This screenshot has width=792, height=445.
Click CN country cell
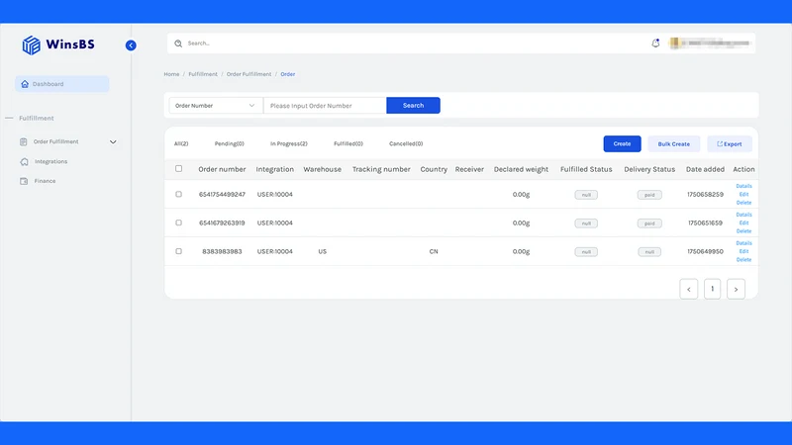pos(434,251)
